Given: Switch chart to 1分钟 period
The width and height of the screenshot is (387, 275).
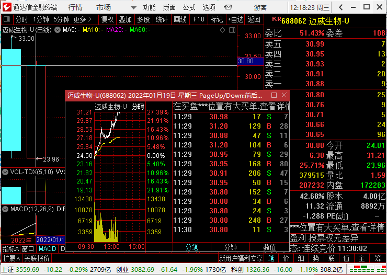Looking at the screenshot, I should pyautogui.click(x=41, y=19).
